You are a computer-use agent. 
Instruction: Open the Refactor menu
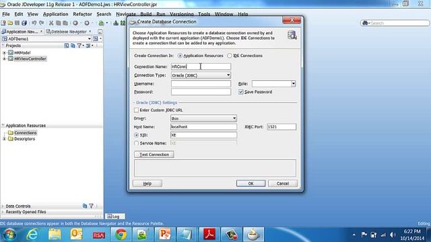pos(82,14)
